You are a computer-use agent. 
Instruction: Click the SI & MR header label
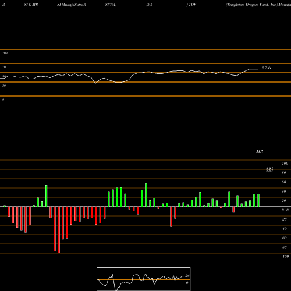pyautogui.click(x=31, y=5)
